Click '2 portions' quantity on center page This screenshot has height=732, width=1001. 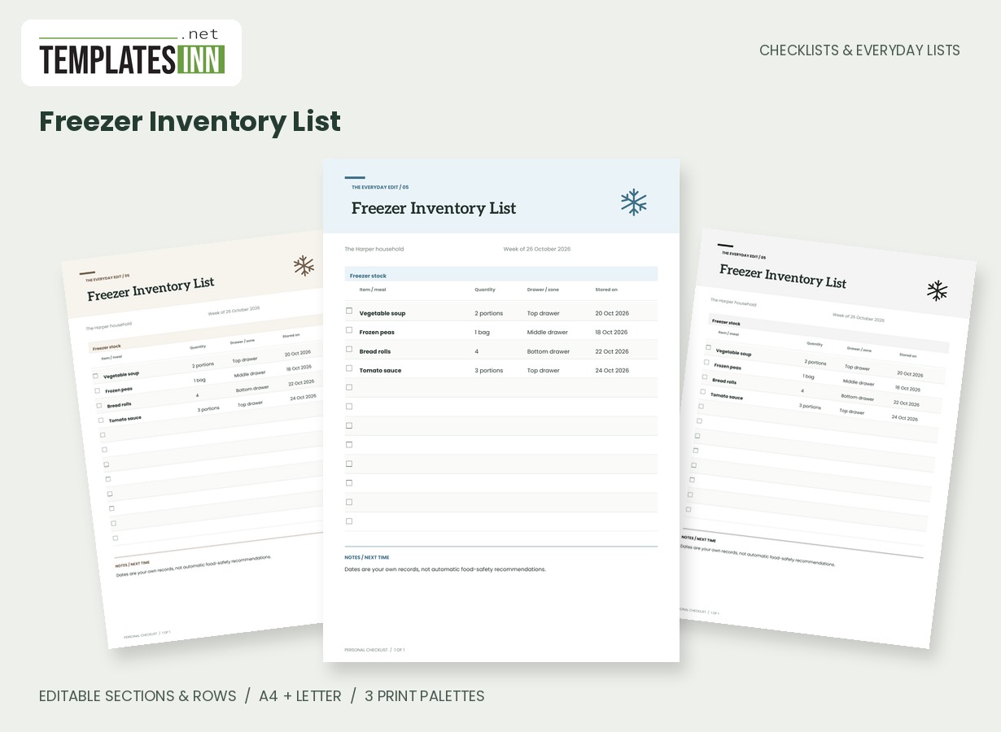click(489, 313)
